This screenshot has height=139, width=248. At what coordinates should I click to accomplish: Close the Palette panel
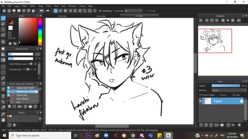40,112
